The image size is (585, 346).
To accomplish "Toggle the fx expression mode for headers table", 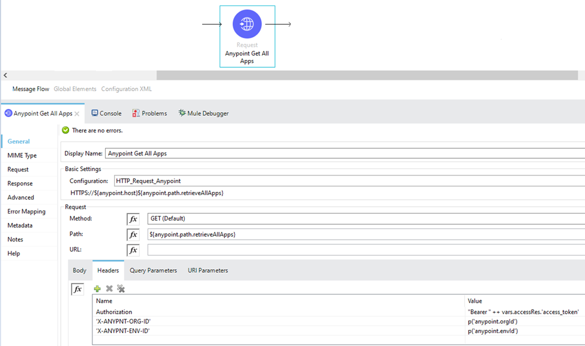I will [x=77, y=289].
